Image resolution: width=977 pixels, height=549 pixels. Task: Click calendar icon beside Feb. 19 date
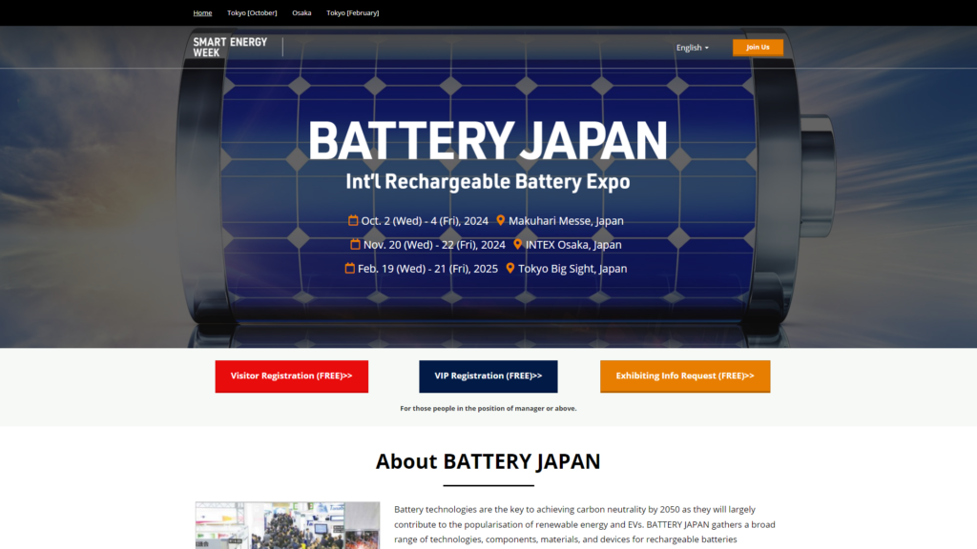point(349,268)
